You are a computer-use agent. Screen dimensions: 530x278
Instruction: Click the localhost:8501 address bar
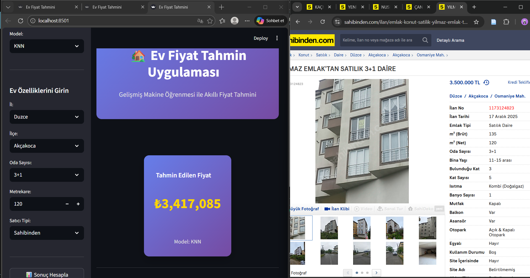(116, 21)
